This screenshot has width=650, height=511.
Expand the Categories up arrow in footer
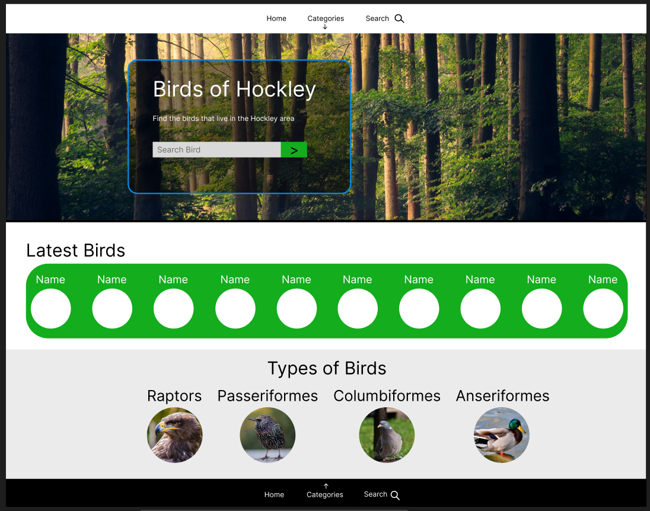[326, 486]
